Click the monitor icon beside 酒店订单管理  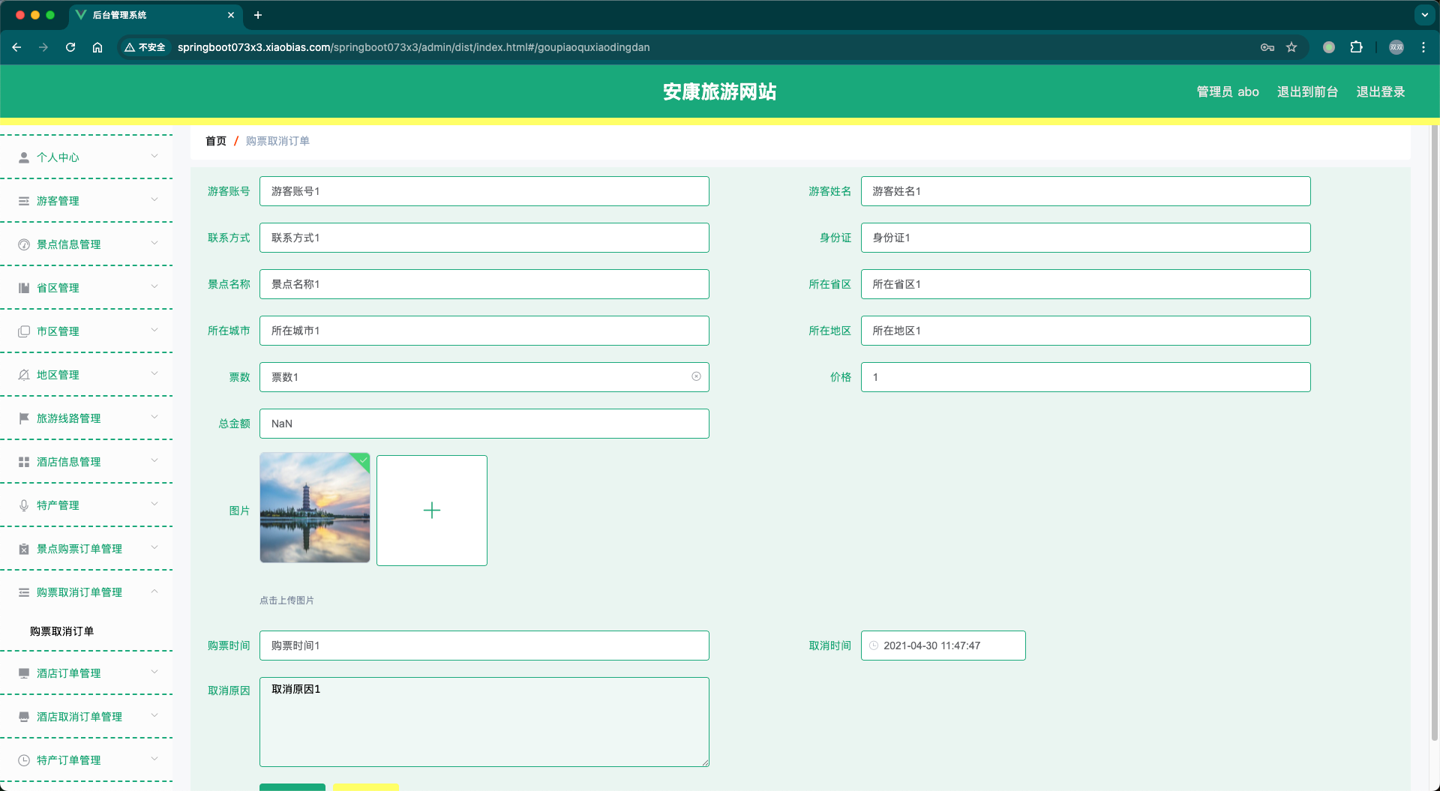(24, 673)
